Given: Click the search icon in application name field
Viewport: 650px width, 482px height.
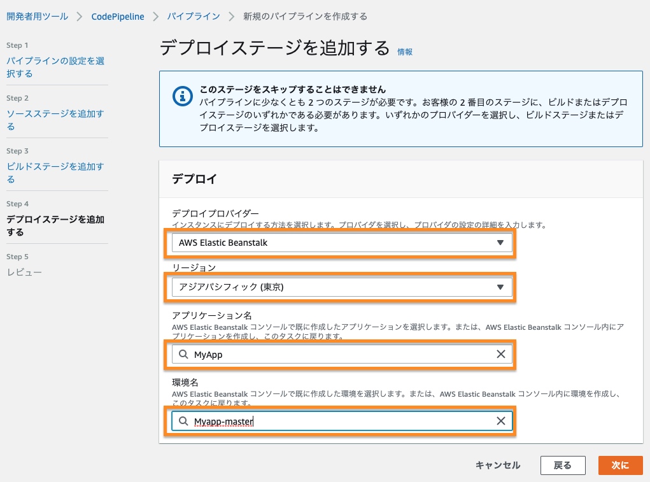Looking at the screenshot, I should (183, 355).
